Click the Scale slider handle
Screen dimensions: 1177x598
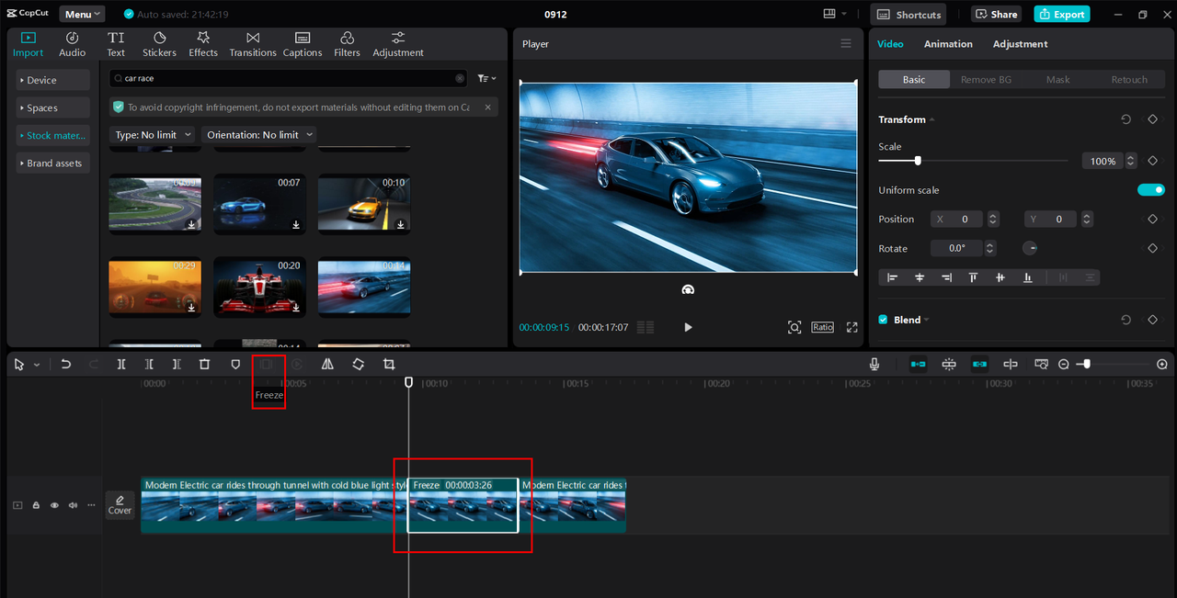(x=918, y=161)
